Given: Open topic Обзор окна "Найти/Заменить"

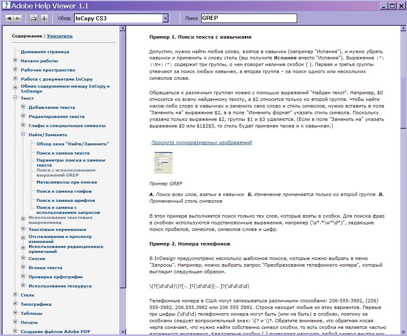Looking at the screenshot, I should [x=73, y=144].
